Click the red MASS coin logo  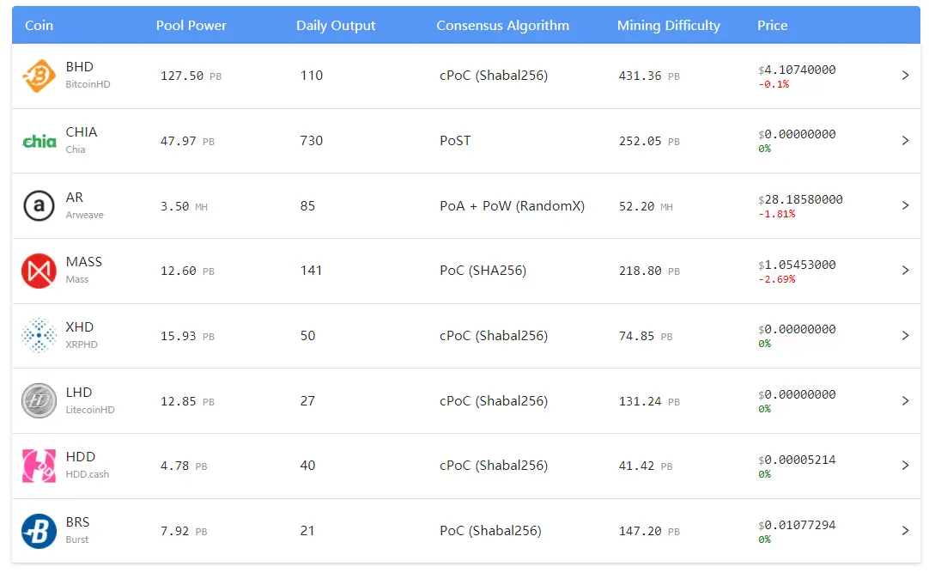click(39, 271)
